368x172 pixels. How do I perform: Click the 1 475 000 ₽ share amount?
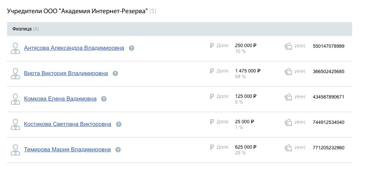coord(248,71)
